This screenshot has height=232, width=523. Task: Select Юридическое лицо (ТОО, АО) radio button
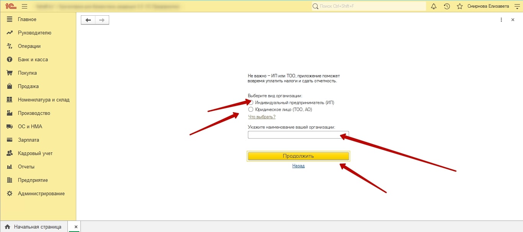[x=251, y=109]
